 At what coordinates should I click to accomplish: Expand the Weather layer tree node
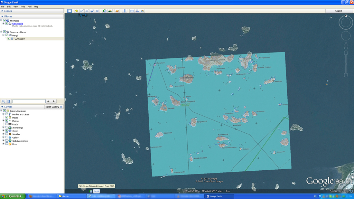tap(3, 134)
